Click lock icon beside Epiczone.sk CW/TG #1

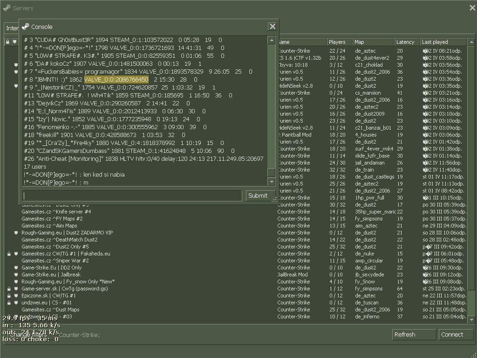(x=8, y=296)
